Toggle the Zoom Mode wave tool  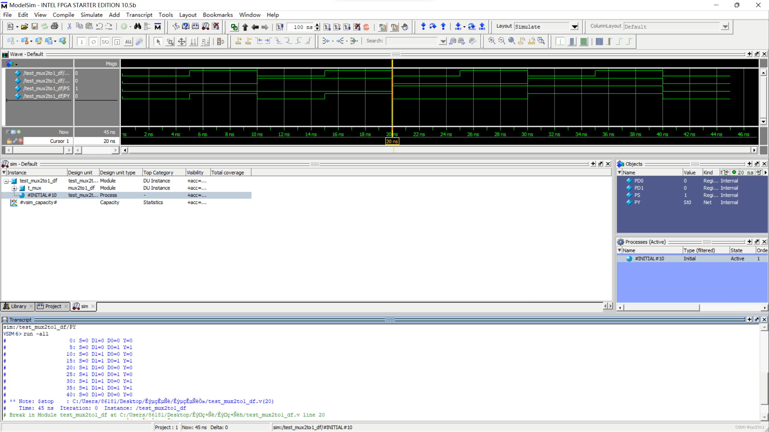tap(170, 41)
